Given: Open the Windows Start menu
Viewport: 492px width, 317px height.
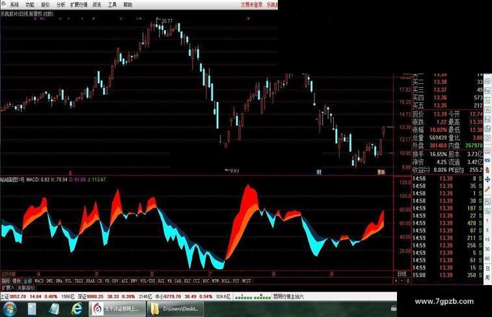Looking at the screenshot, I should point(9,309).
